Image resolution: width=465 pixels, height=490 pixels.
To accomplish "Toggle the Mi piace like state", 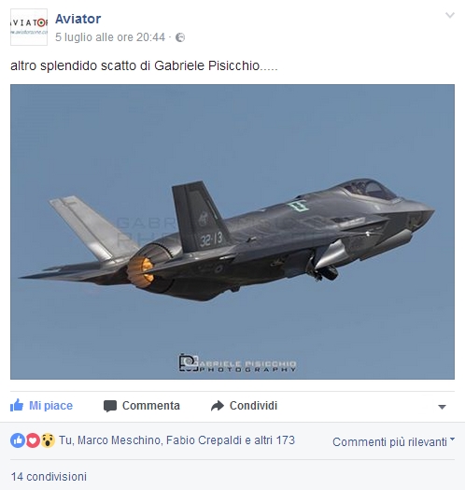I will (x=41, y=406).
